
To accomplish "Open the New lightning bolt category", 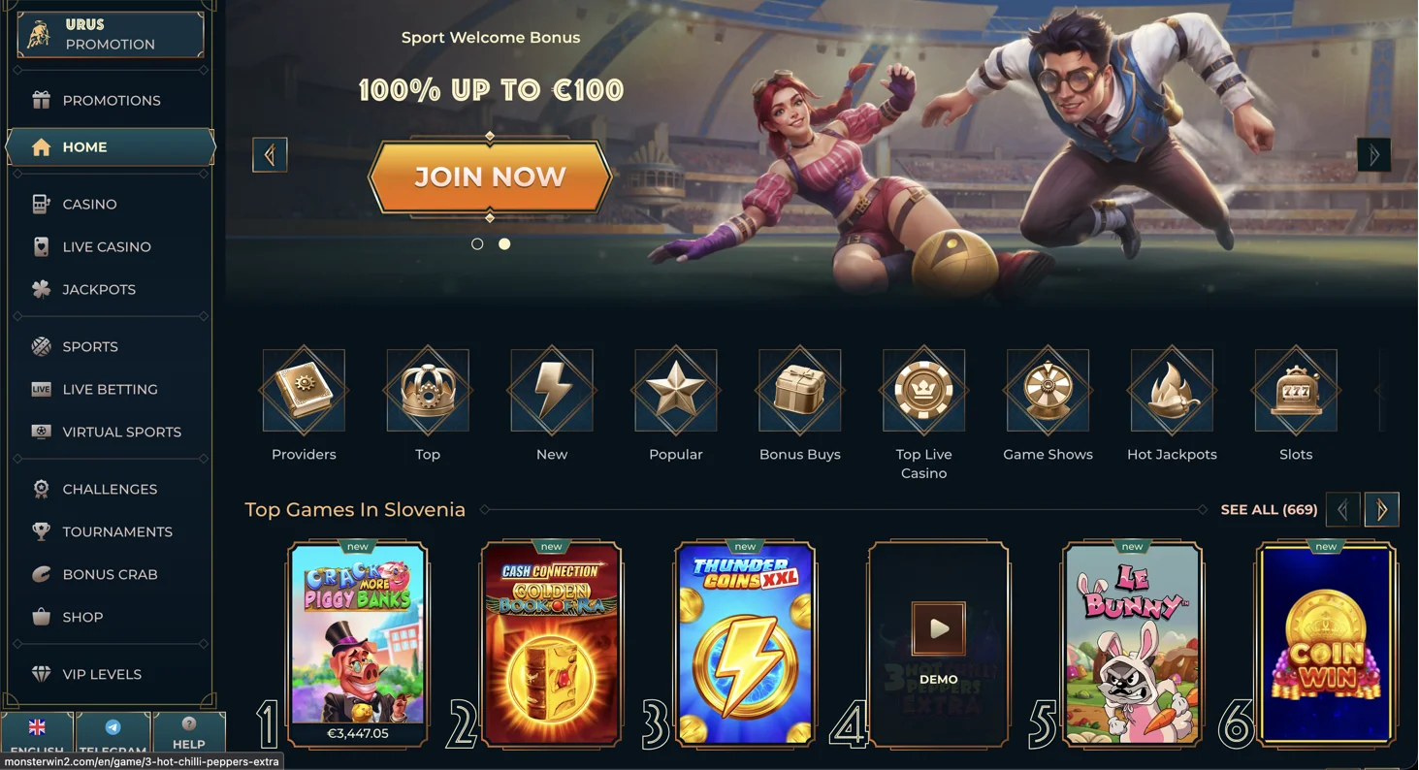I will (552, 391).
